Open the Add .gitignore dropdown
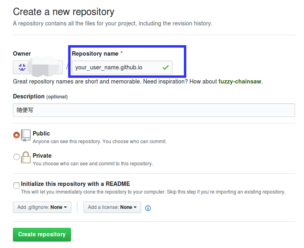Screen dimensions: 304x248 42,207
